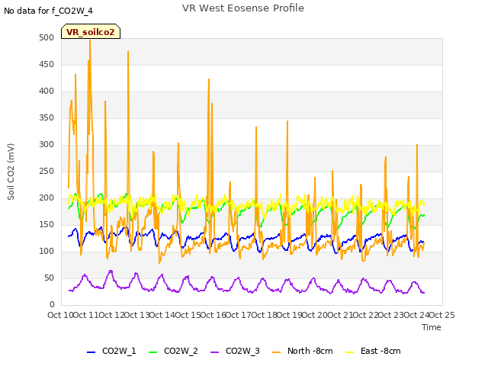Toggle the CO2W_1 legend entry

(111, 351)
